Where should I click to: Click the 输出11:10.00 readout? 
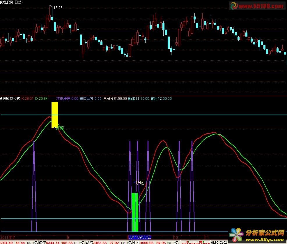[x=139, y=99]
